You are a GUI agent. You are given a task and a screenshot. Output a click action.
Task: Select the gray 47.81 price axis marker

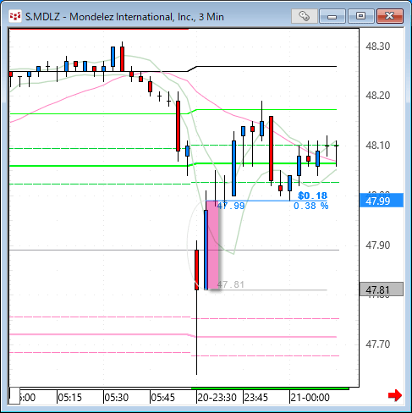point(382,289)
